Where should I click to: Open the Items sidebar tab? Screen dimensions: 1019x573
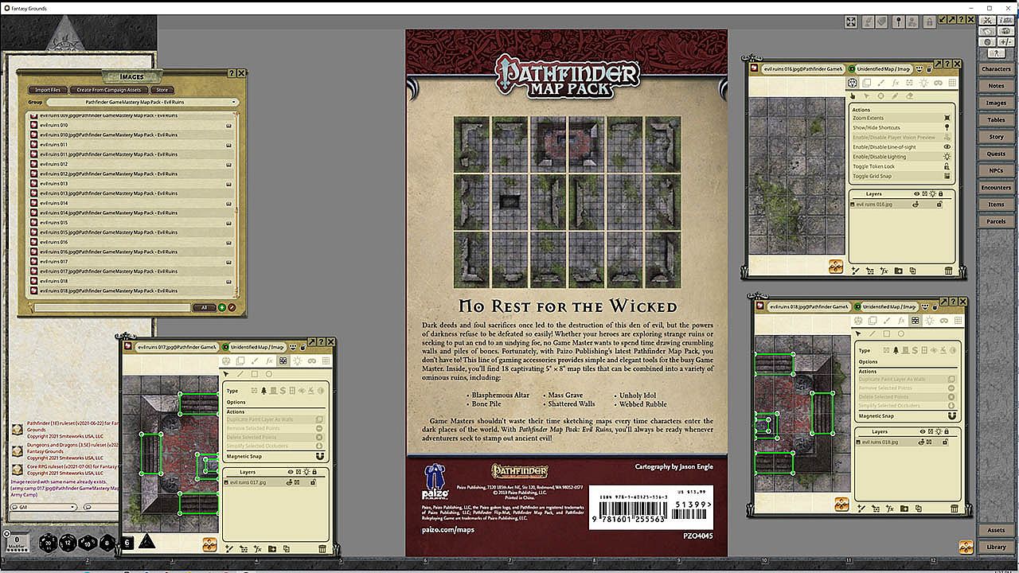[996, 205]
